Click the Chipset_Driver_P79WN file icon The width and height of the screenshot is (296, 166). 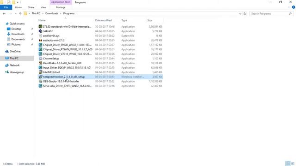coord(40,49)
